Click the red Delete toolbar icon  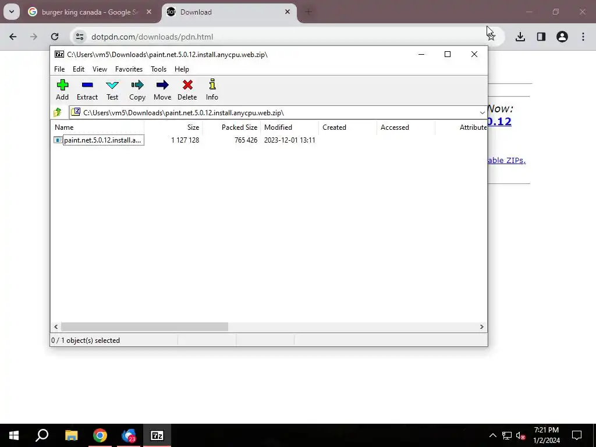coord(187,90)
